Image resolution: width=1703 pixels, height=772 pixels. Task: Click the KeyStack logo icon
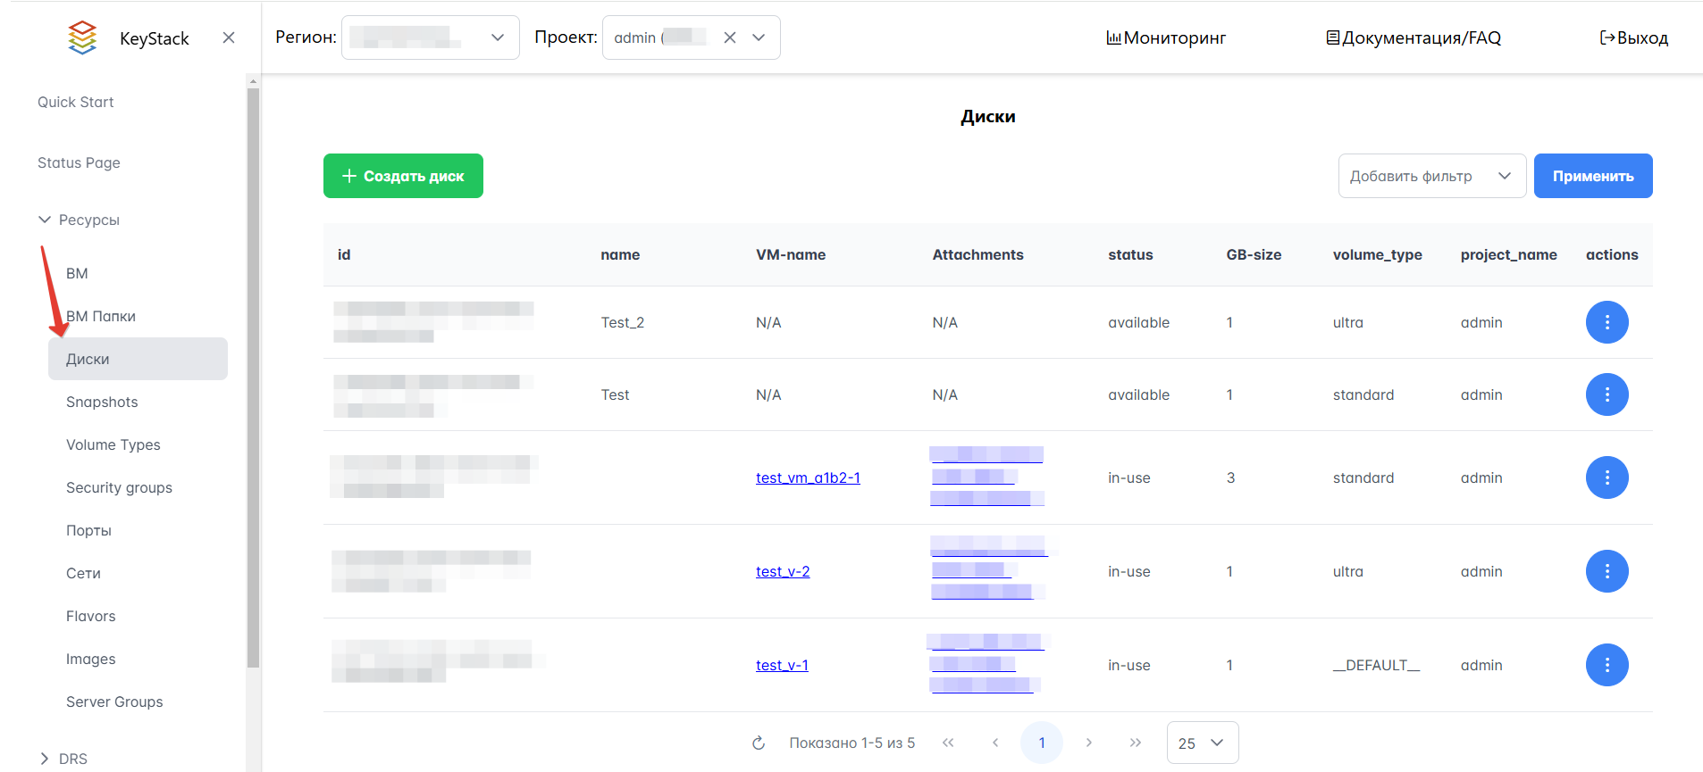pyautogui.click(x=82, y=37)
